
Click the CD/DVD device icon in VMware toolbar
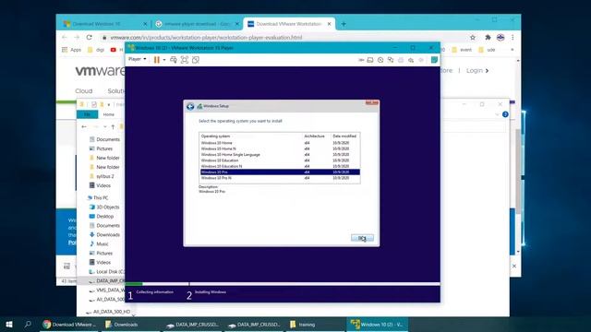click(x=380, y=60)
